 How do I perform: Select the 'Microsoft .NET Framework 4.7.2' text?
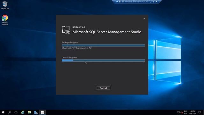click(x=76, y=48)
